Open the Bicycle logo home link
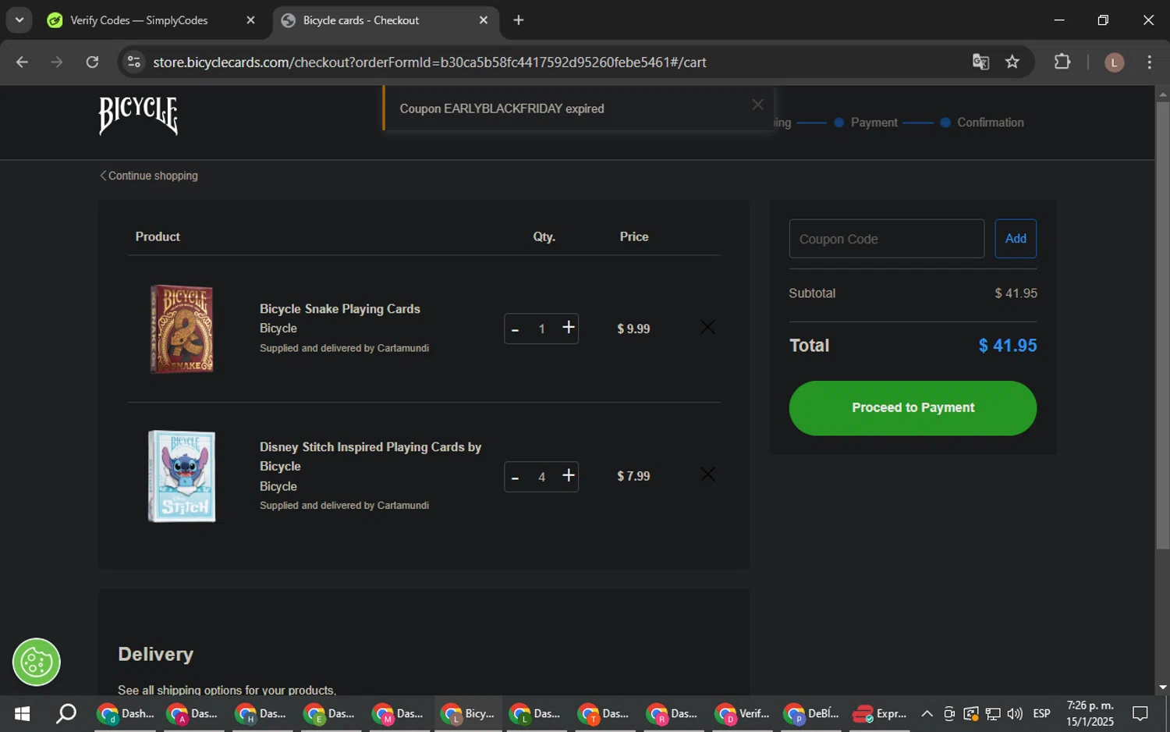 (138, 115)
